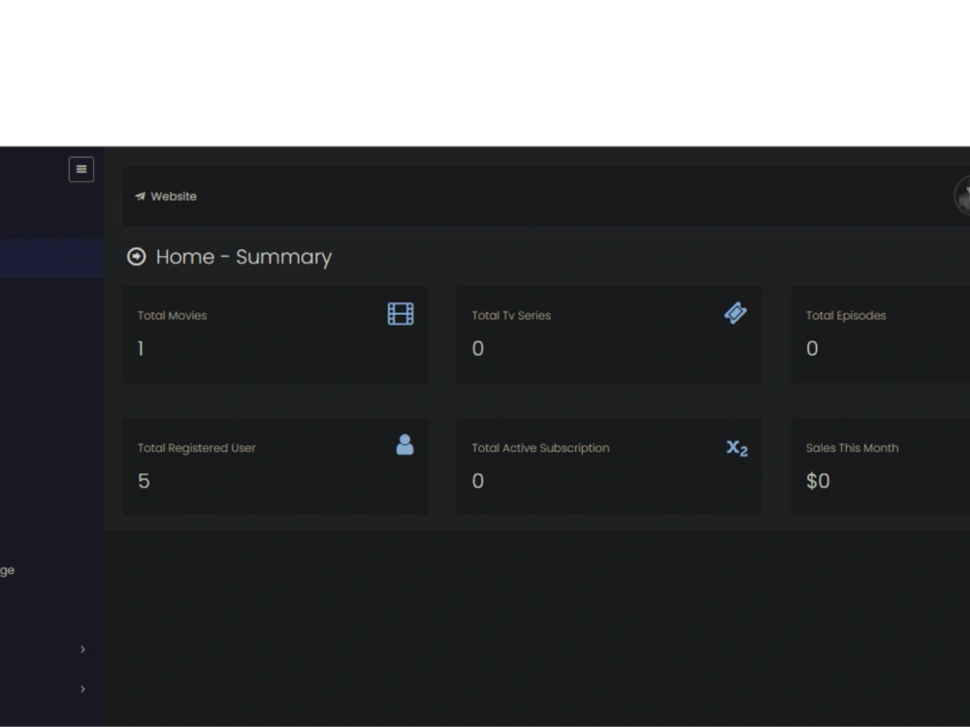
Task: Toggle the sidebar hamburger menu button
Action: 81,170
